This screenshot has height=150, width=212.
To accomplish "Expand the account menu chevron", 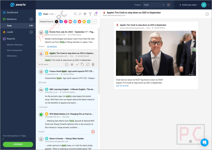I will [x=209, y=5].
